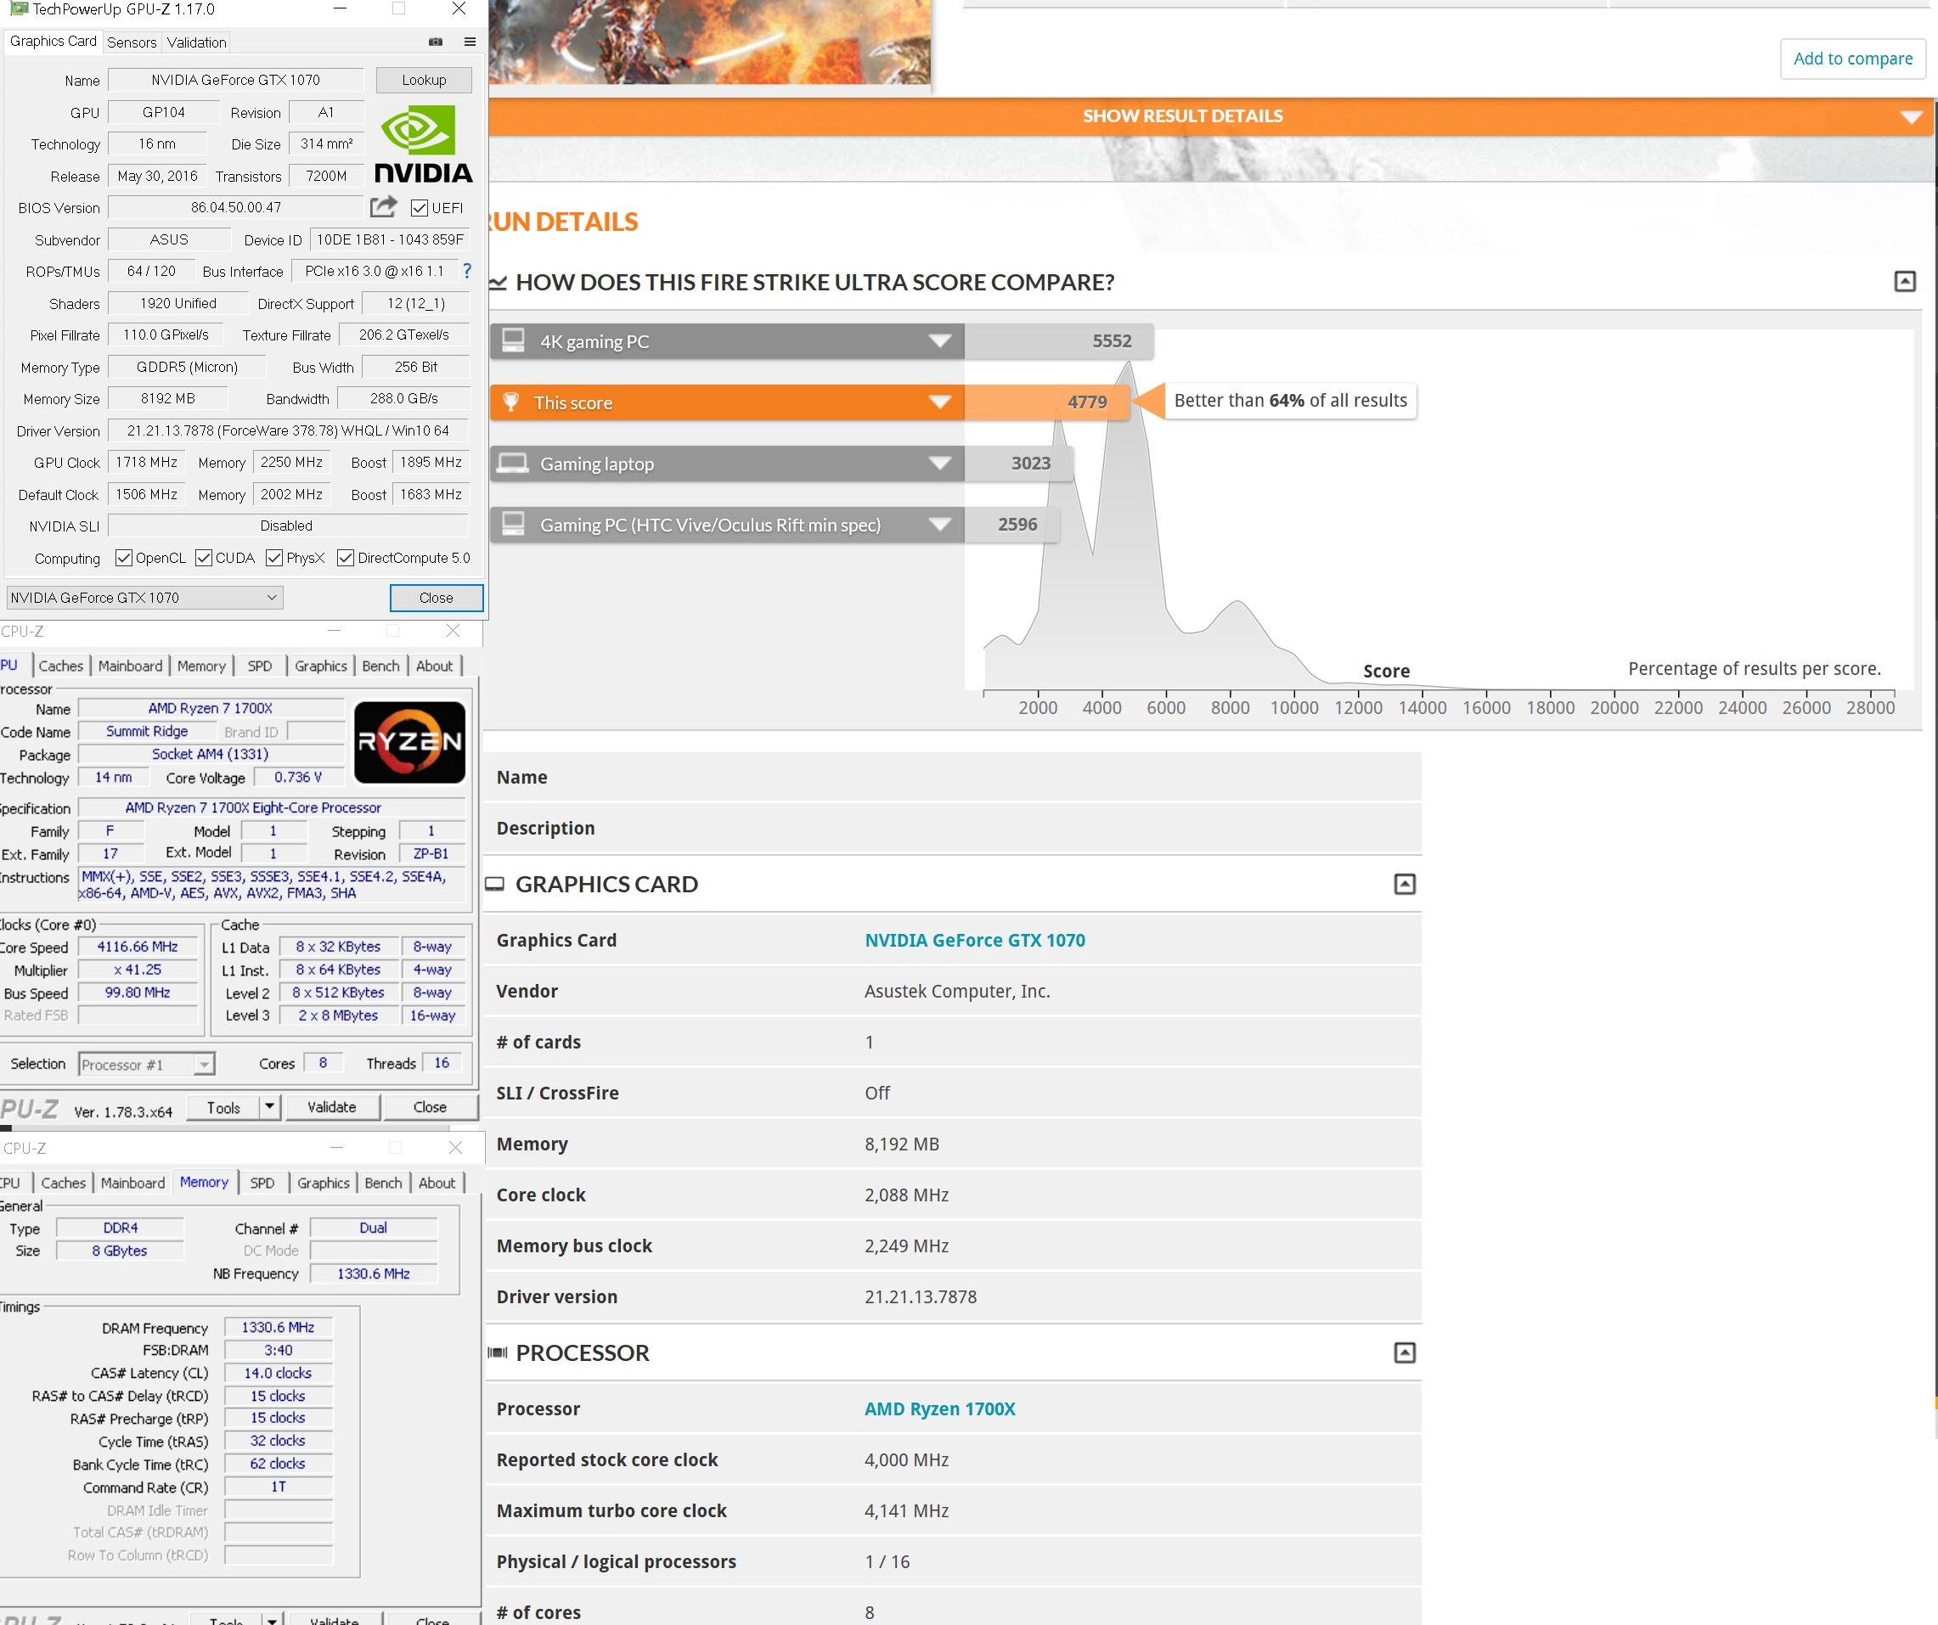Open Bench tab in upper CPU-Z window
1938x1625 pixels.
pyautogui.click(x=380, y=666)
